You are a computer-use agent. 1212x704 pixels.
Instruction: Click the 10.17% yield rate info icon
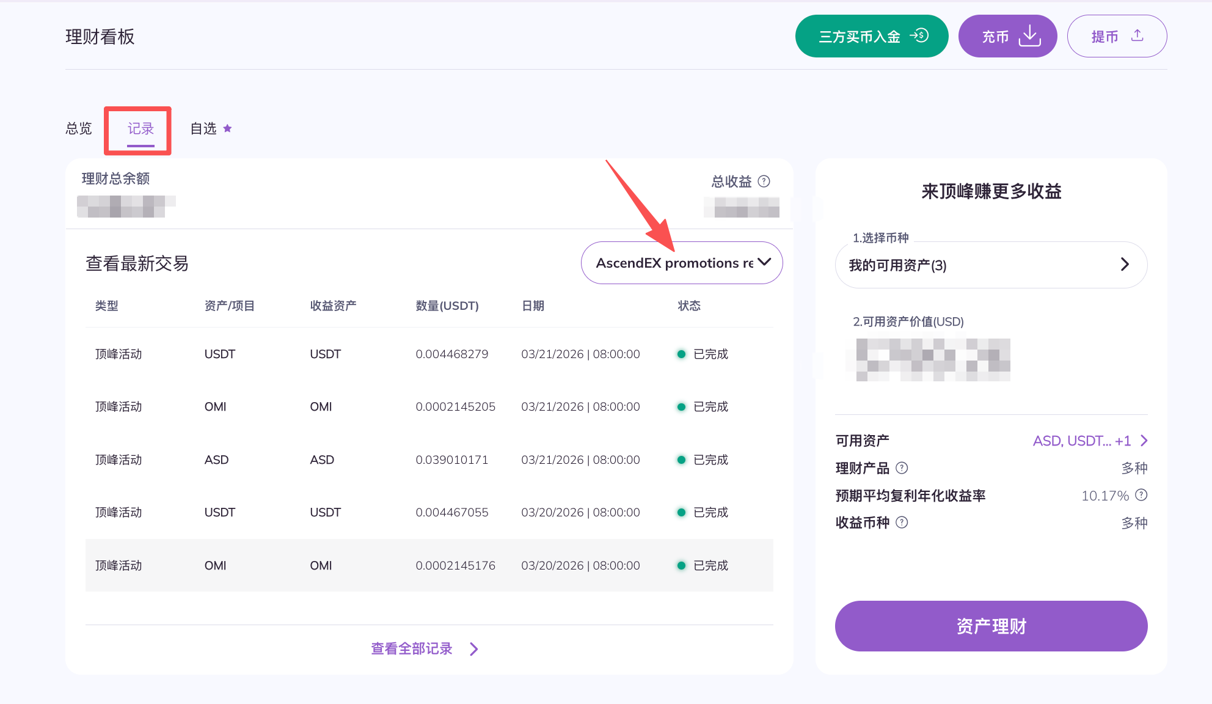tap(1141, 495)
